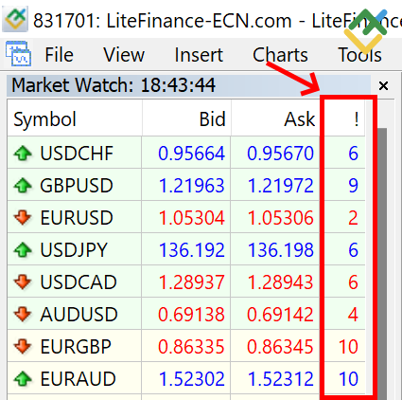The width and height of the screenshot is (402, 400).
Task: Click GBPUSD ask price 1.21972
Action: [280, 186]
